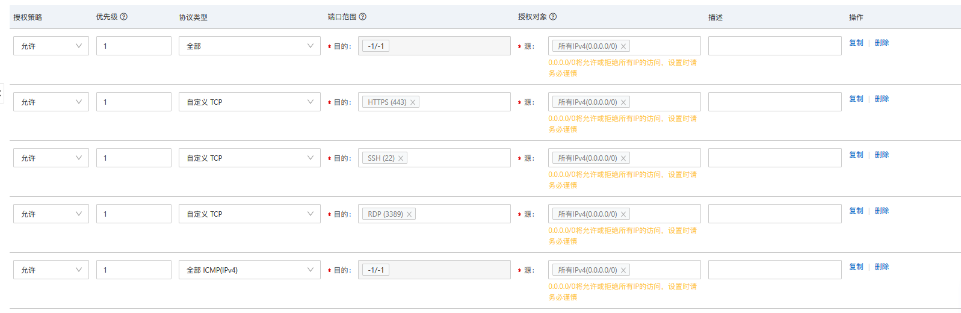
Task: Open 允许 policy dropdown for SSH rule
Action: pos(51,158)
